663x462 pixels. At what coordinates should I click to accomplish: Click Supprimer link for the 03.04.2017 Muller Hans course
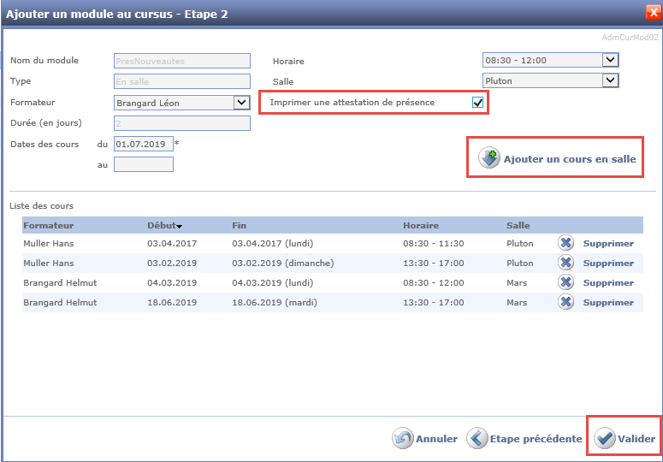[x=608, y=243]
